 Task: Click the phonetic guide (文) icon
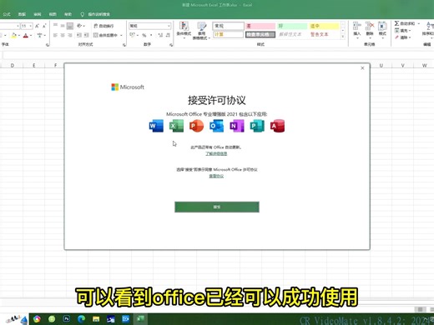tap(40, 35)
